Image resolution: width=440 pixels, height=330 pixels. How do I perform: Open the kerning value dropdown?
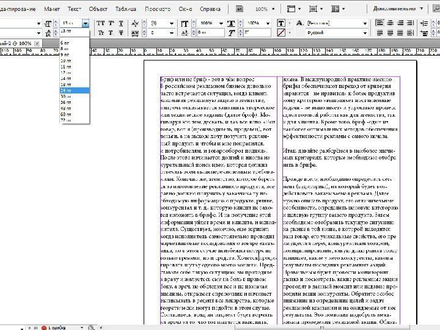172,23
